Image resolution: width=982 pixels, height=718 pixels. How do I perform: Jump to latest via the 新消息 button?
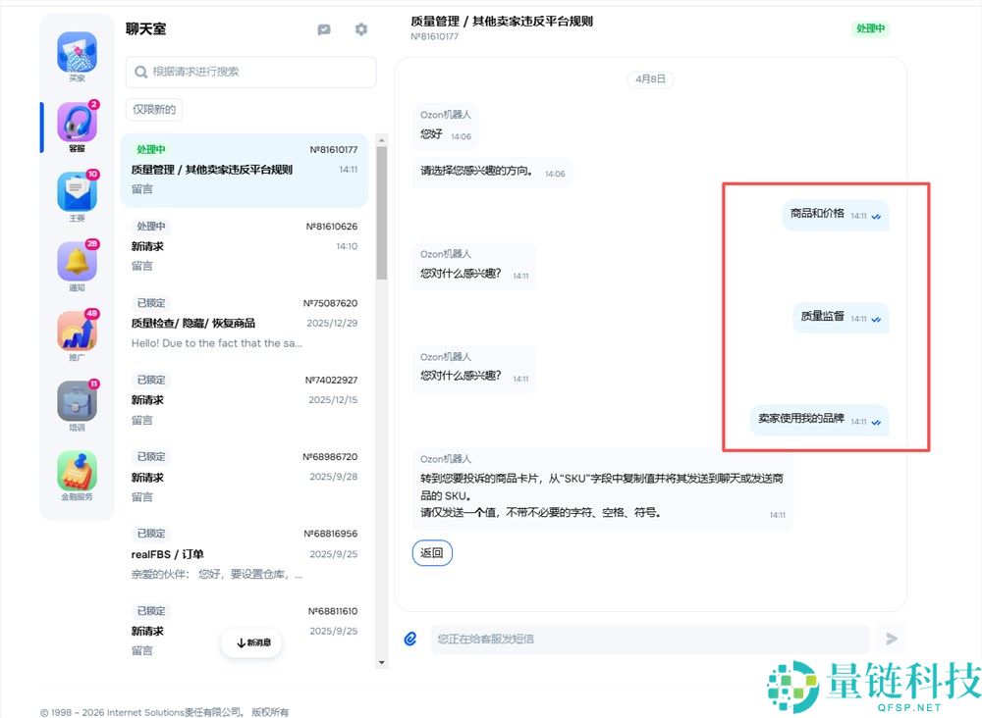(x=251, y=642)
